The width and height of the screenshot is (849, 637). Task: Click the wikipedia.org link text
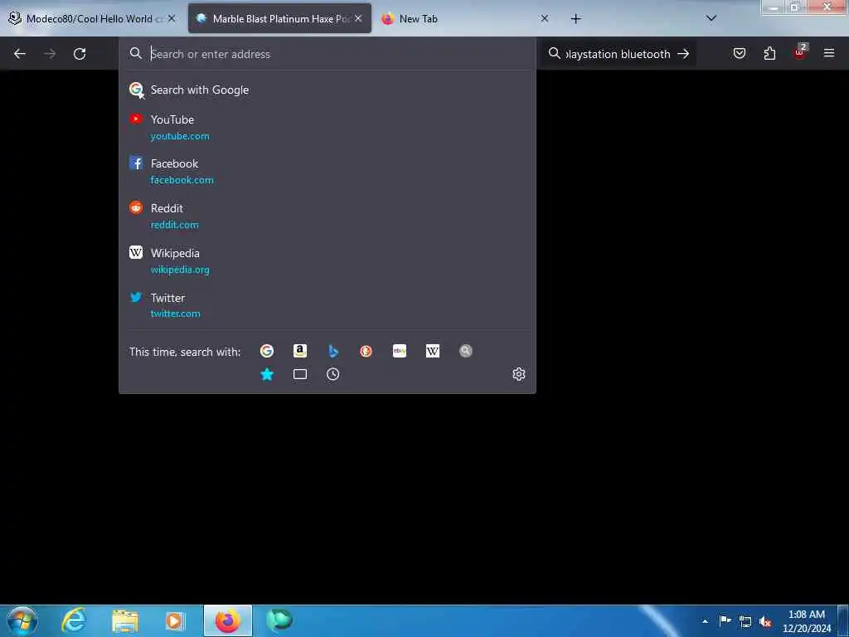pyautogui.click(x=180, y=270)
